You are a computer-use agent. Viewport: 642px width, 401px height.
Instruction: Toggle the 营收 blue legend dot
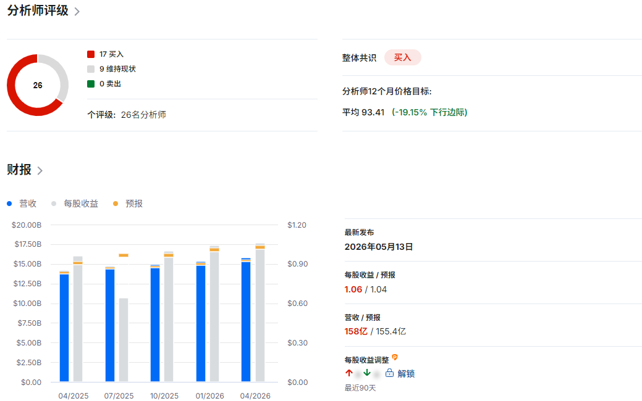[9, 204]
